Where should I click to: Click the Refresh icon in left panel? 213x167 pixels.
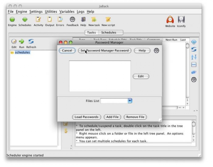(x=31, y=42)
